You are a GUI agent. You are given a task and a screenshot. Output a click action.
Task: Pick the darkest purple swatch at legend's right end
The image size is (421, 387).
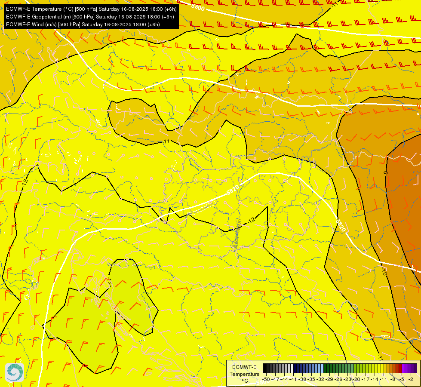tap(416, 368)
